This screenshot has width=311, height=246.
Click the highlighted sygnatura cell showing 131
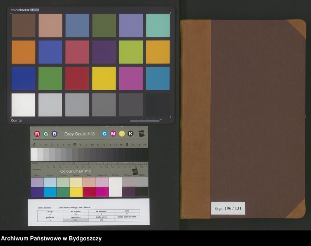click(x=76, y=220)
